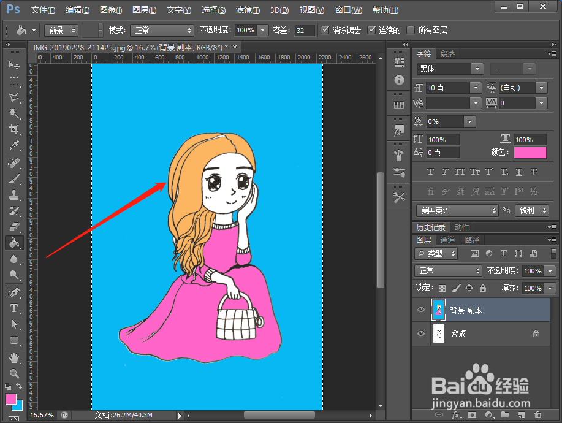Select the Eyedropper tool
The image size is (562, 423).
tap(14, 145)
